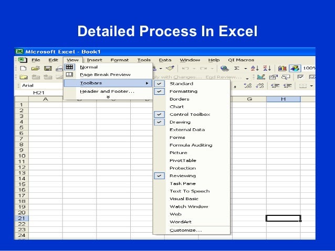The height and width of the screenshot is (251, 335).
Task: Click the Text Box control icon
Action: point(312,77)
